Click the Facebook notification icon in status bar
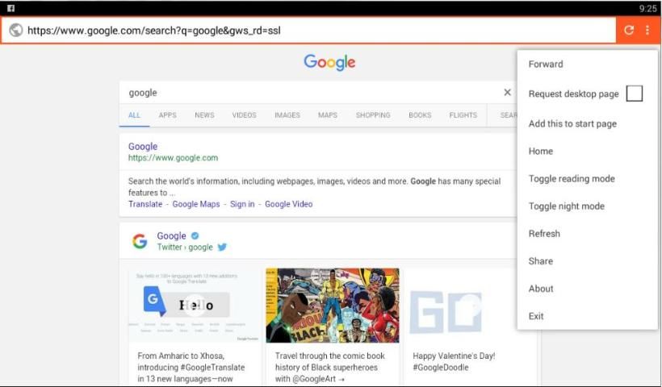662x387 pixels. tap(10, 7)
